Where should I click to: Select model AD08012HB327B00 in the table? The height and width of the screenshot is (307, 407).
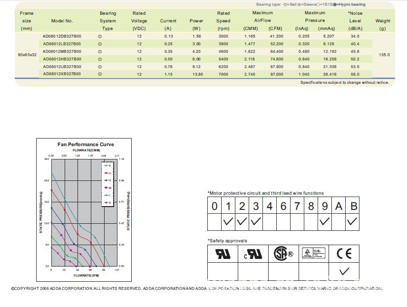pos(62,59)
